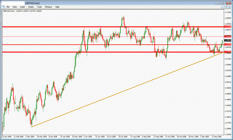
Task: Minimize the main application window
Action: click(x=218, y=3)
